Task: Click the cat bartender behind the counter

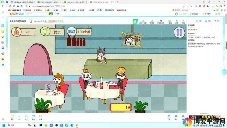Action: (101, 56)
